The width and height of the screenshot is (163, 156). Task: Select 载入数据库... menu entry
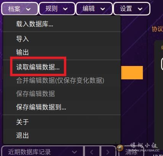[x=62, y=24]
